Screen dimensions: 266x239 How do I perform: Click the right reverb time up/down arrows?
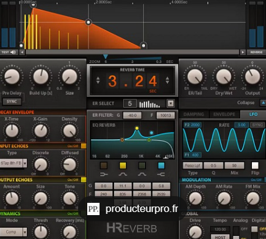(167, 80)
